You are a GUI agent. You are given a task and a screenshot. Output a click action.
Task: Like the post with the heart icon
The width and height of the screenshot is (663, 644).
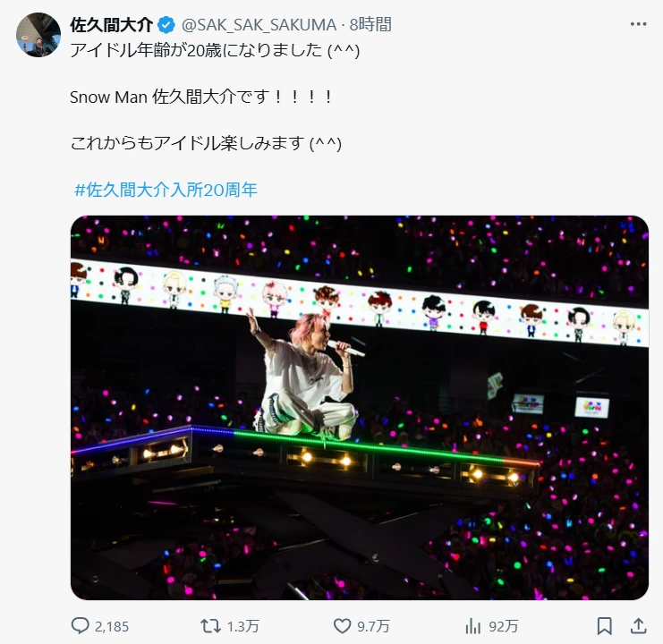coord(342,626)
